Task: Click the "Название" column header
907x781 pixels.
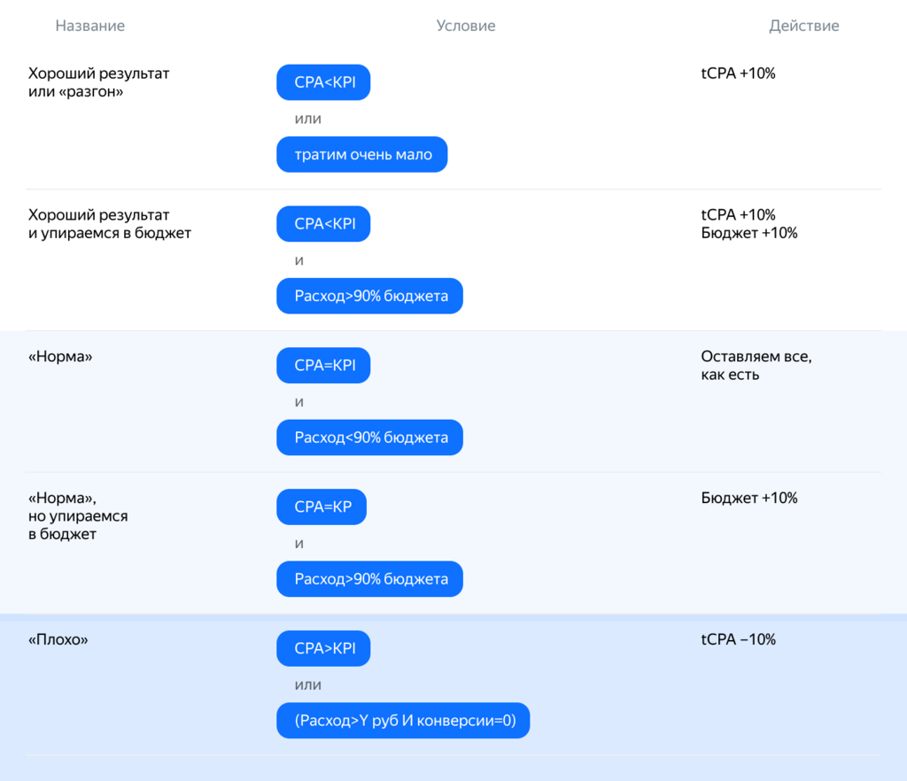Action: click(x=89, y=26)
